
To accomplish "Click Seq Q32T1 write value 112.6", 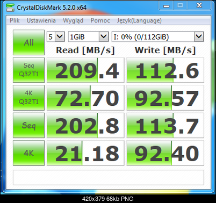I will pos(165,70).
